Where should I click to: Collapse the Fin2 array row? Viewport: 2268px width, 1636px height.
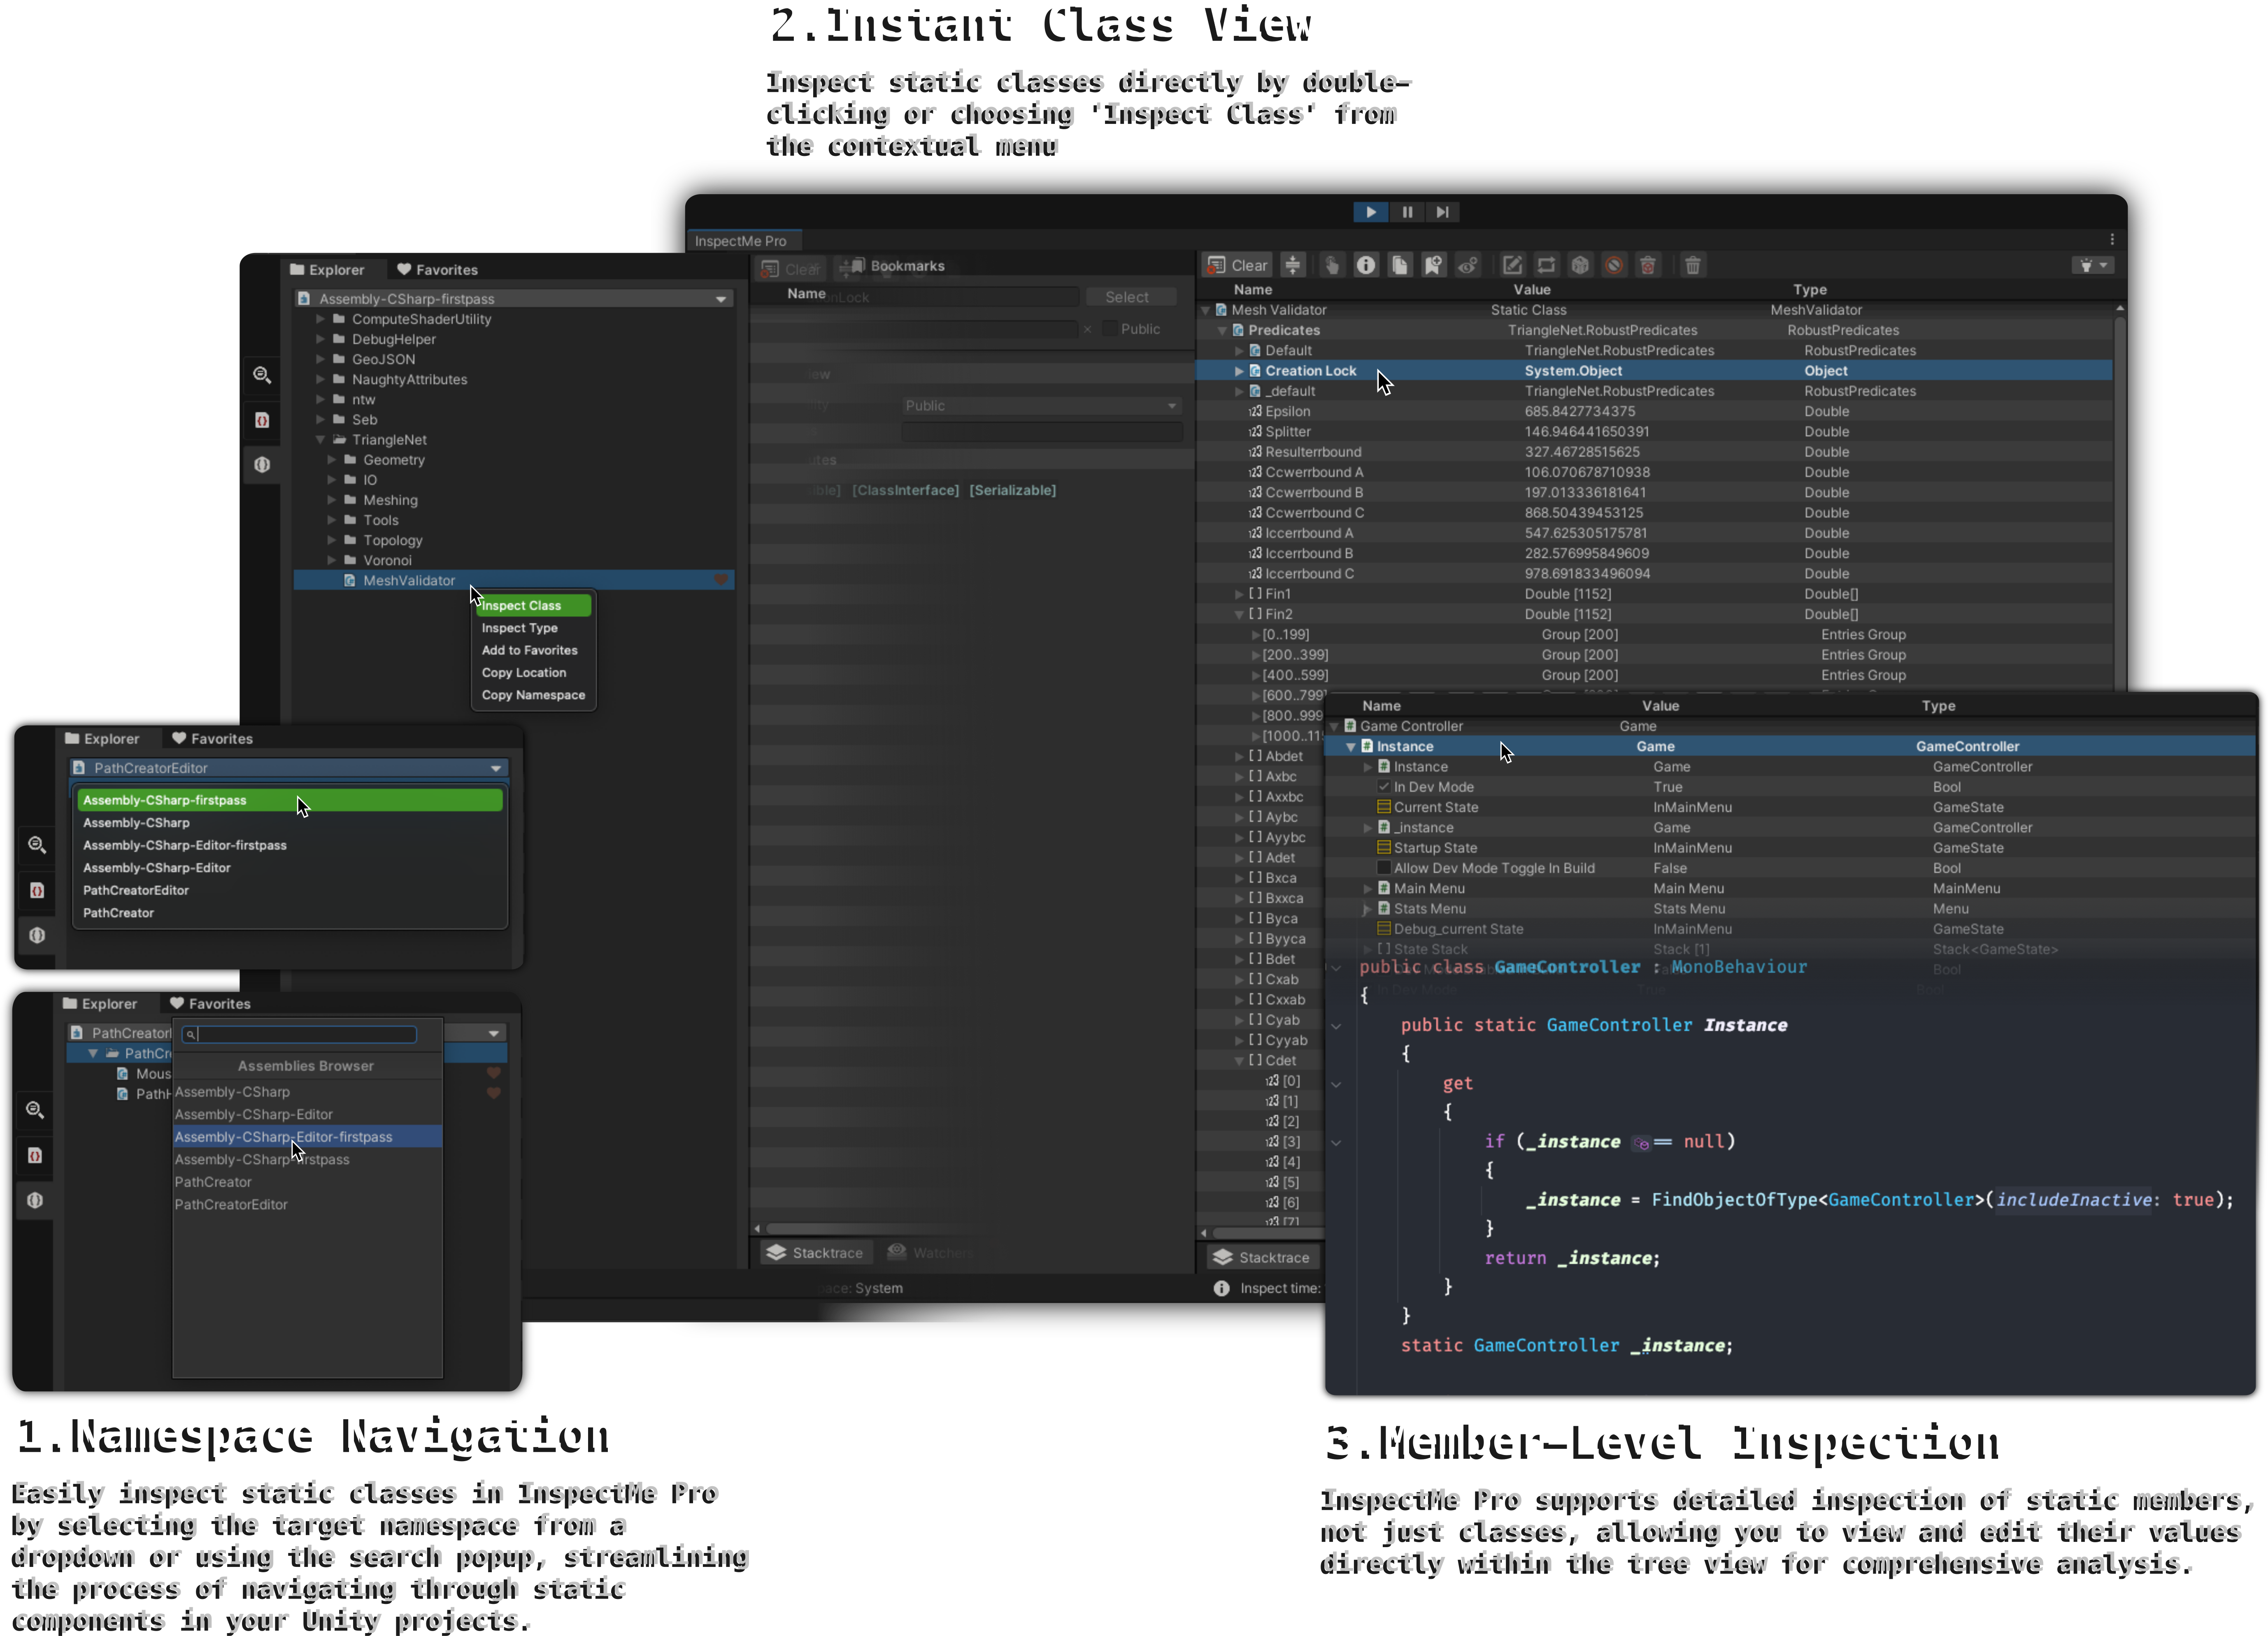point(1239,615)
